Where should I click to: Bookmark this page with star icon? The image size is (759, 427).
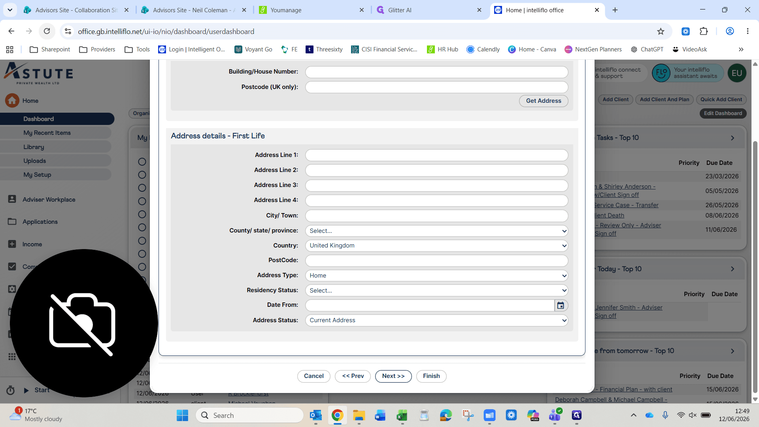click(x=661, y=31)
